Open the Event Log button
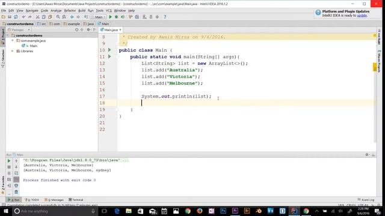Viewport: 385px width, 216px height. 366,200
